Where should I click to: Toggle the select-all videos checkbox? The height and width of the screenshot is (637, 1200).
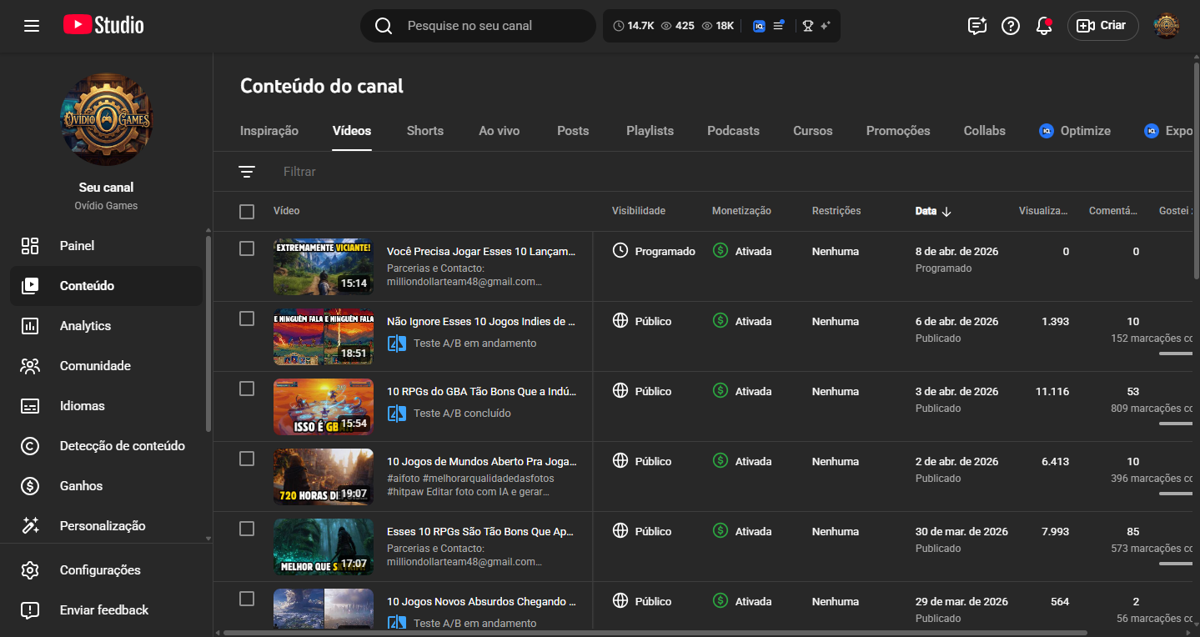point(247,212)
